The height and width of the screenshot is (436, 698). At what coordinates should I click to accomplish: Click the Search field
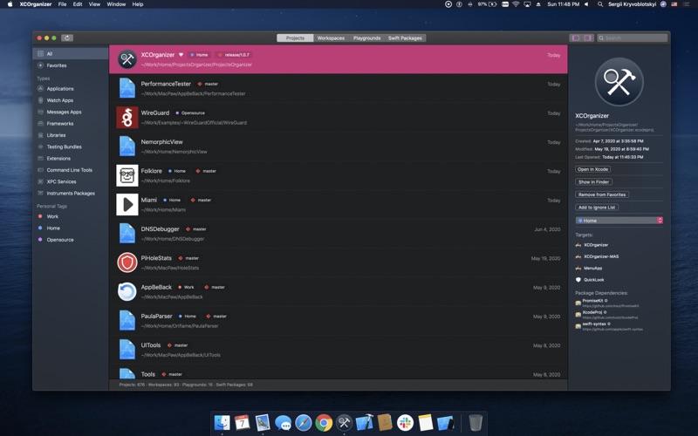(632, 37)
